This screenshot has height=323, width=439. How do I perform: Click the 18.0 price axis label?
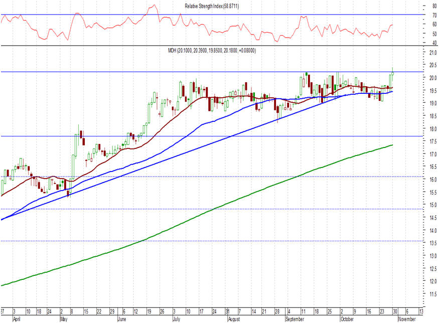[x=433, y=129]
